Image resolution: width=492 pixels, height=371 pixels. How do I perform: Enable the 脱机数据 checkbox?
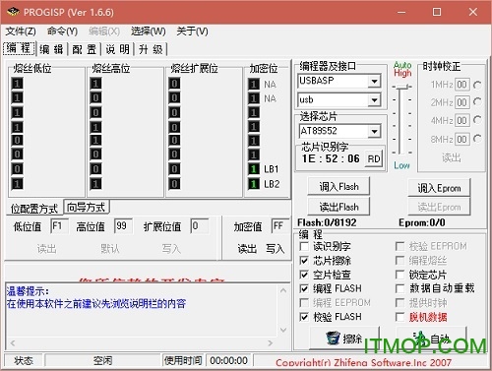point(400,317)
